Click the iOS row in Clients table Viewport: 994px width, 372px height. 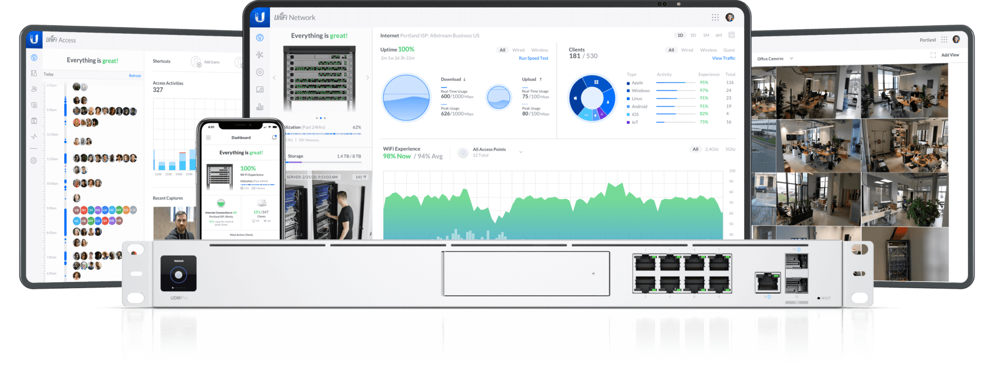680,114
